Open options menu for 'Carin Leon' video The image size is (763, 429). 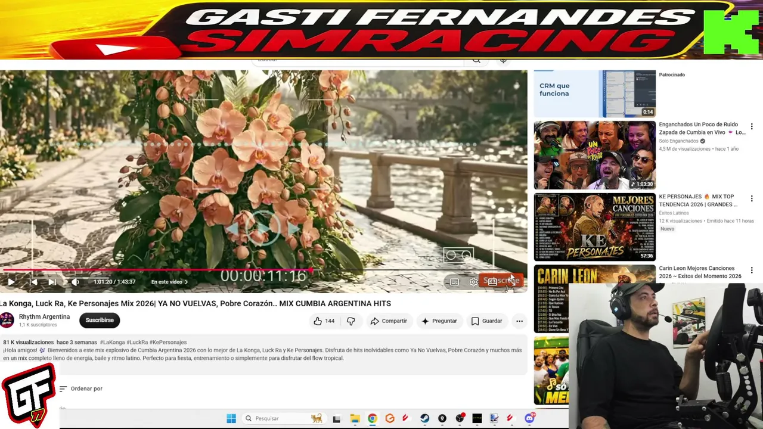click(x=752, y=271)
